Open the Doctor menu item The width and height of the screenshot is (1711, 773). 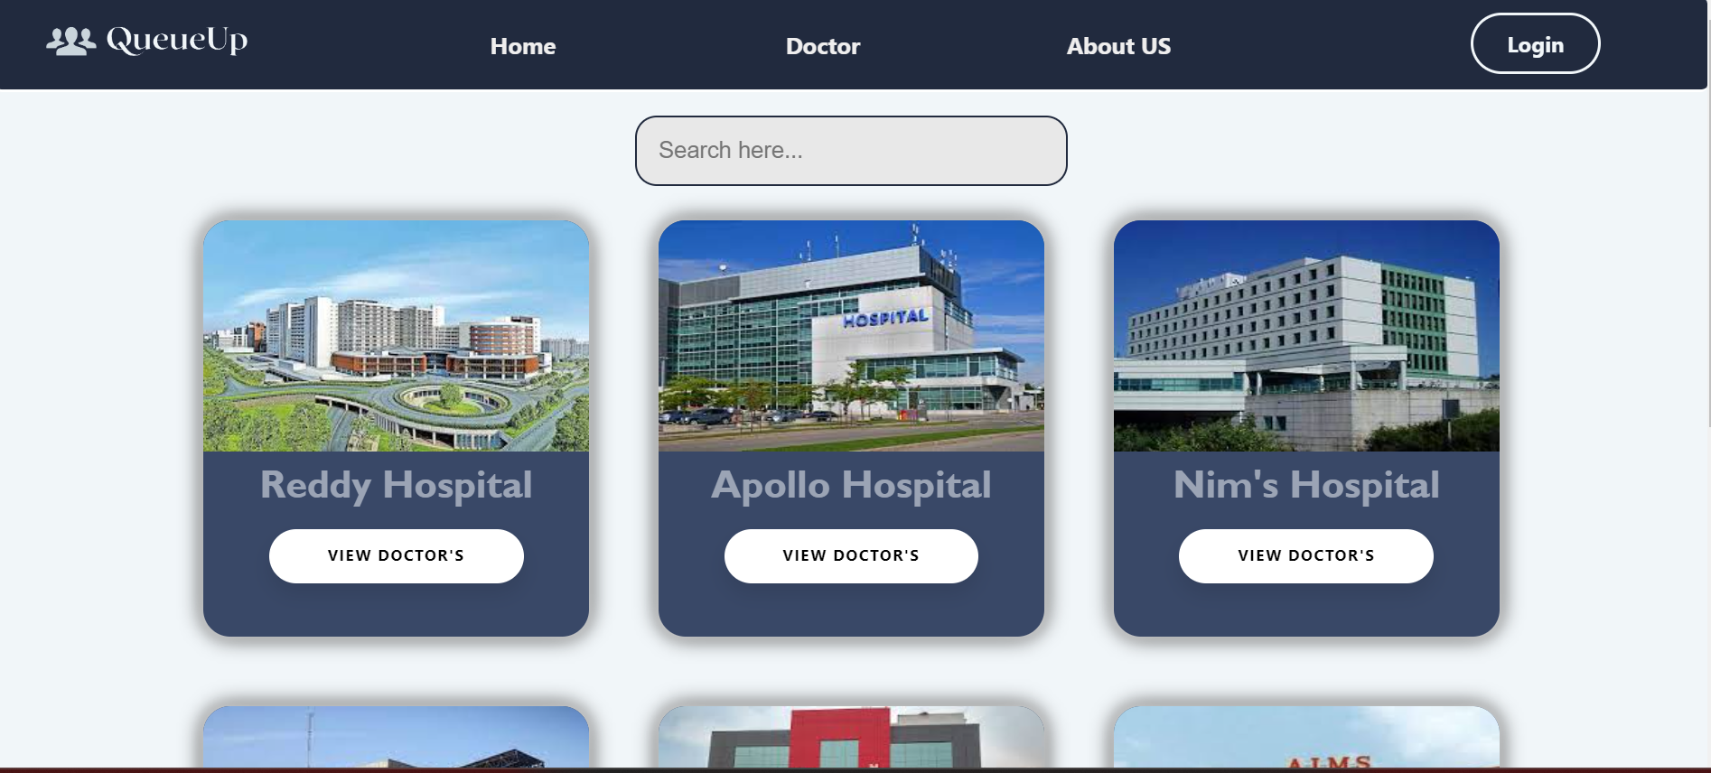pyautogui.click(x=823, y=46)
